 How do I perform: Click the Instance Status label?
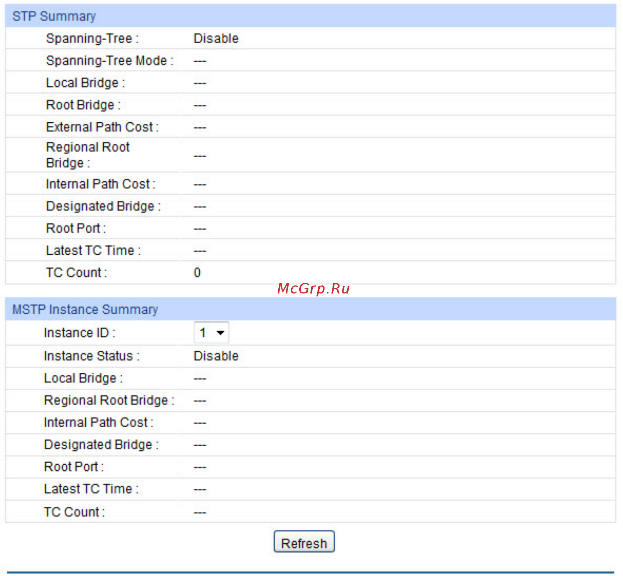pyautogui.click(x=92, y=356)
